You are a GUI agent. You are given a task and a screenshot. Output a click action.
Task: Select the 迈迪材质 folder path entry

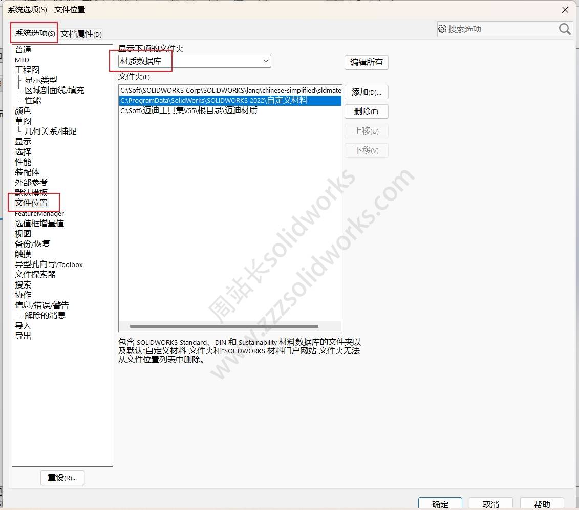pos(189,110)
